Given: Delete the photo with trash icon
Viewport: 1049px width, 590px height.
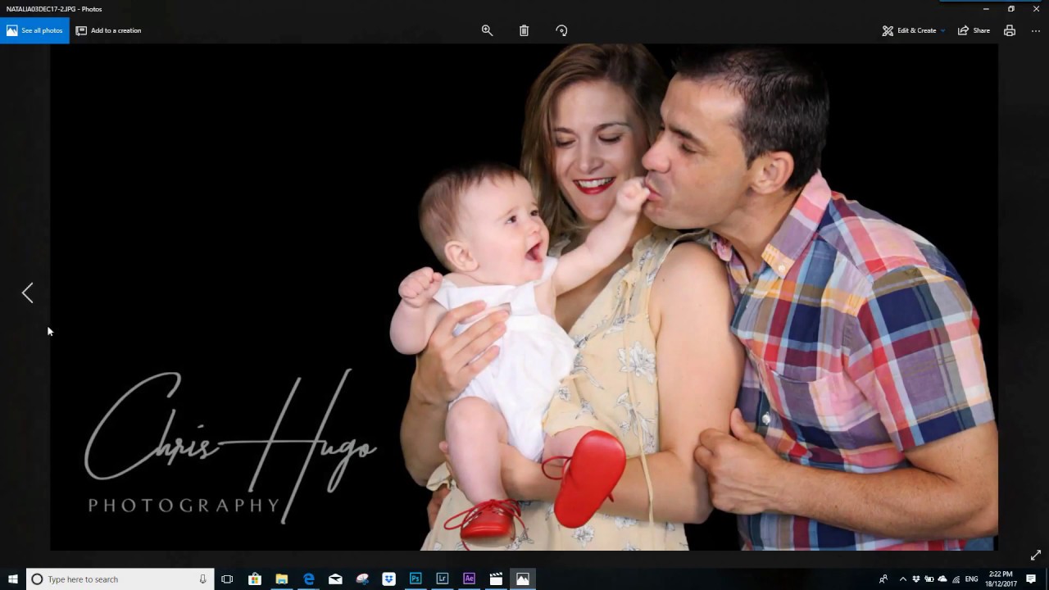Looking at the screenshot, I should [524, 30].
